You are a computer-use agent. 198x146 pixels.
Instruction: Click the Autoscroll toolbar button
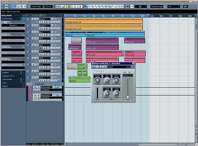pyautogui.click(x=127, y=6)
